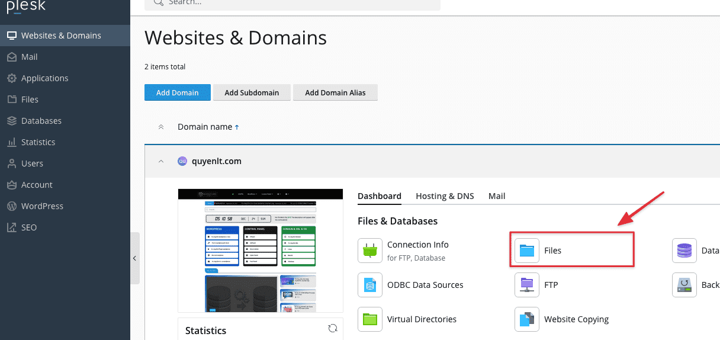Open Virtual Directories icon
This screenshot has width=720, height=340.
tap(370, 319)
